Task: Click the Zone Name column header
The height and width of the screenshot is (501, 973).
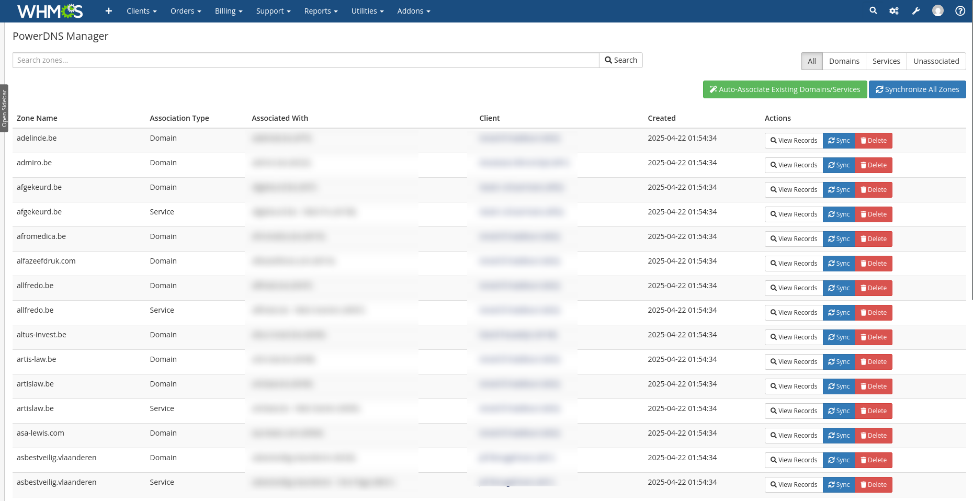Action: tap(37, 118)
